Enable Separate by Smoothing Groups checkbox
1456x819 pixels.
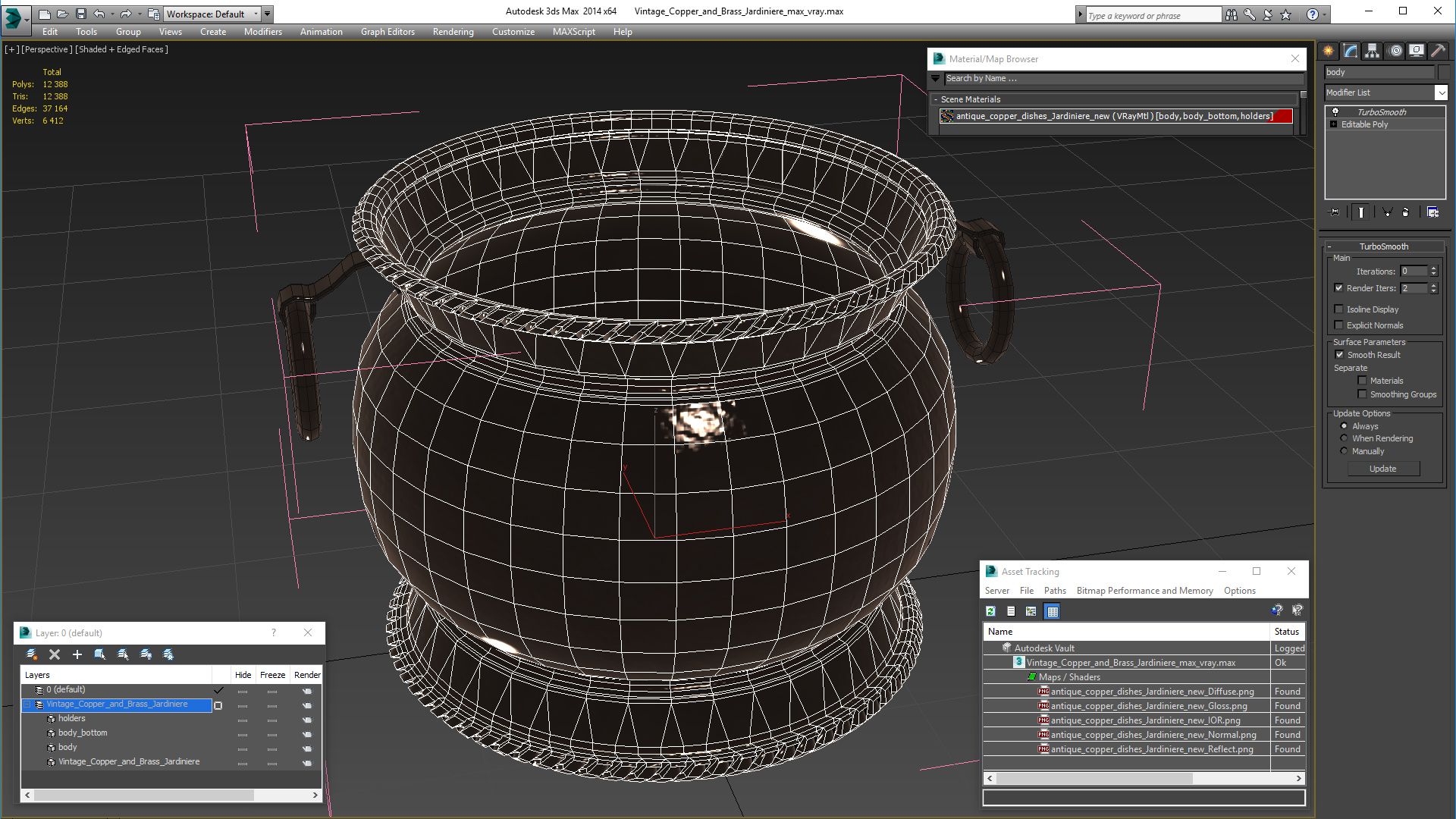(1362, 394)
